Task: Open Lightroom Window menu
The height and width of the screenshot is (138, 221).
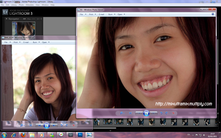Action: tap(45, 5)
